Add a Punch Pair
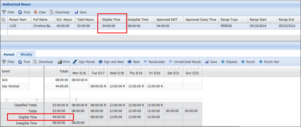 coord(269,62)
